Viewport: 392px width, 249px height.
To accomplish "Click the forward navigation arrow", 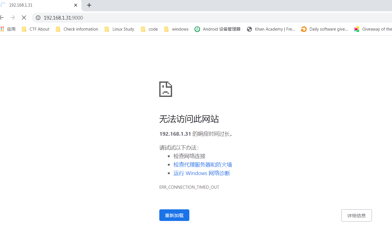I will 12,18.
